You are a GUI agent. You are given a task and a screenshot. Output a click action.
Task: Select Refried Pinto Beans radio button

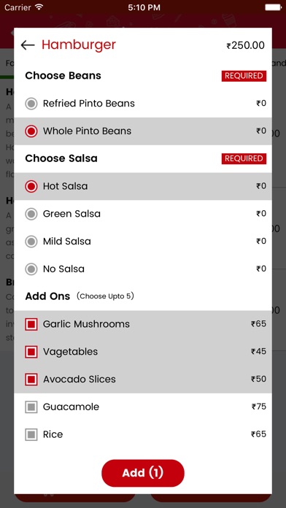point(31,104)
